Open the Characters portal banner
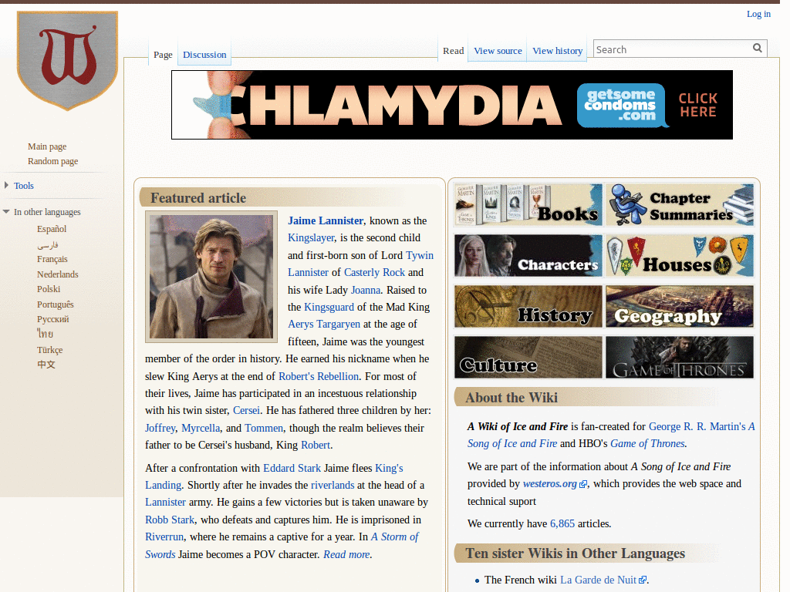Viewport: 790px width, 592px height. (528, 256)
